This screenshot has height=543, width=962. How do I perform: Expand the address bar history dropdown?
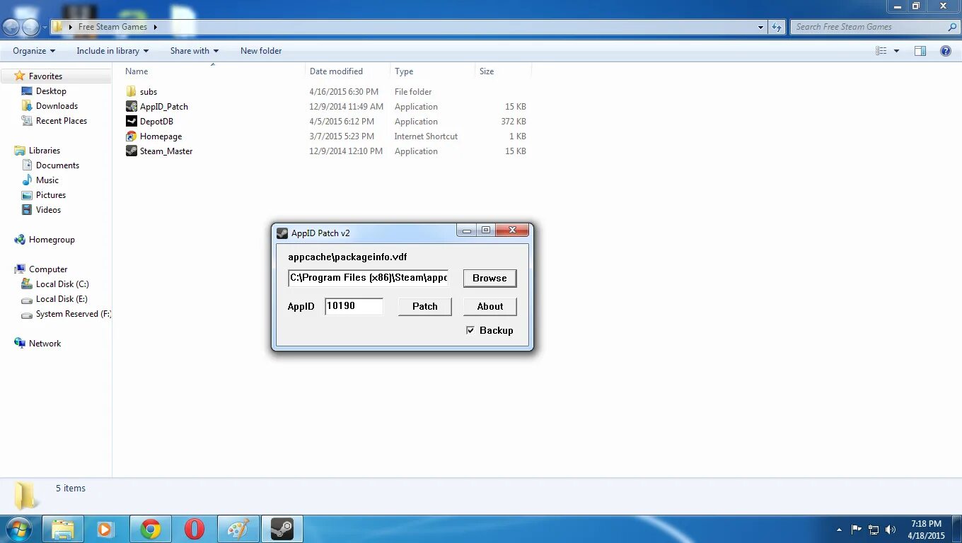click(x=760, y=28)
